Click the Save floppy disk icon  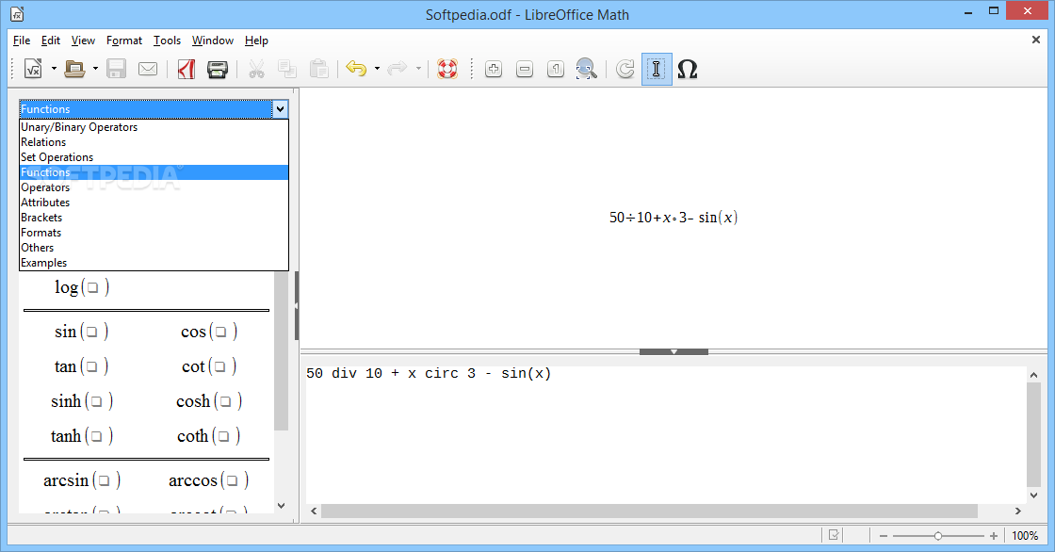tap(117, 69)
